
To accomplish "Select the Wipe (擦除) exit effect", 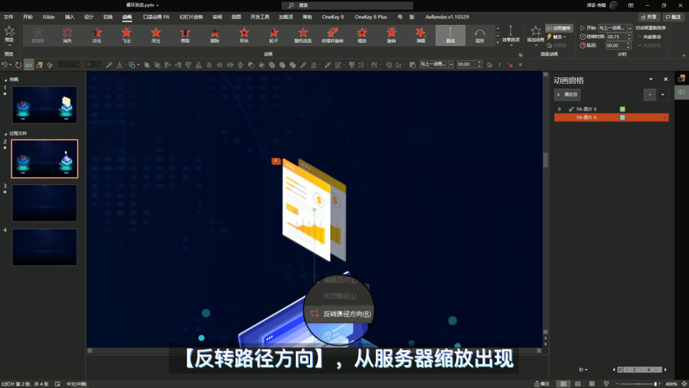I will (214, 35).
